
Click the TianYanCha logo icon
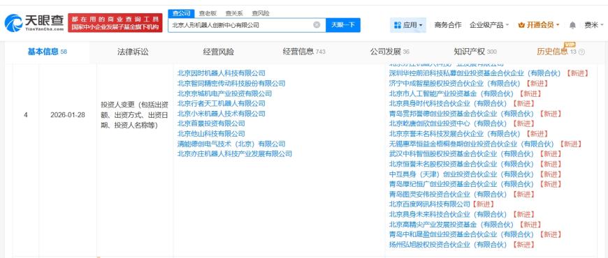(13, 23)
